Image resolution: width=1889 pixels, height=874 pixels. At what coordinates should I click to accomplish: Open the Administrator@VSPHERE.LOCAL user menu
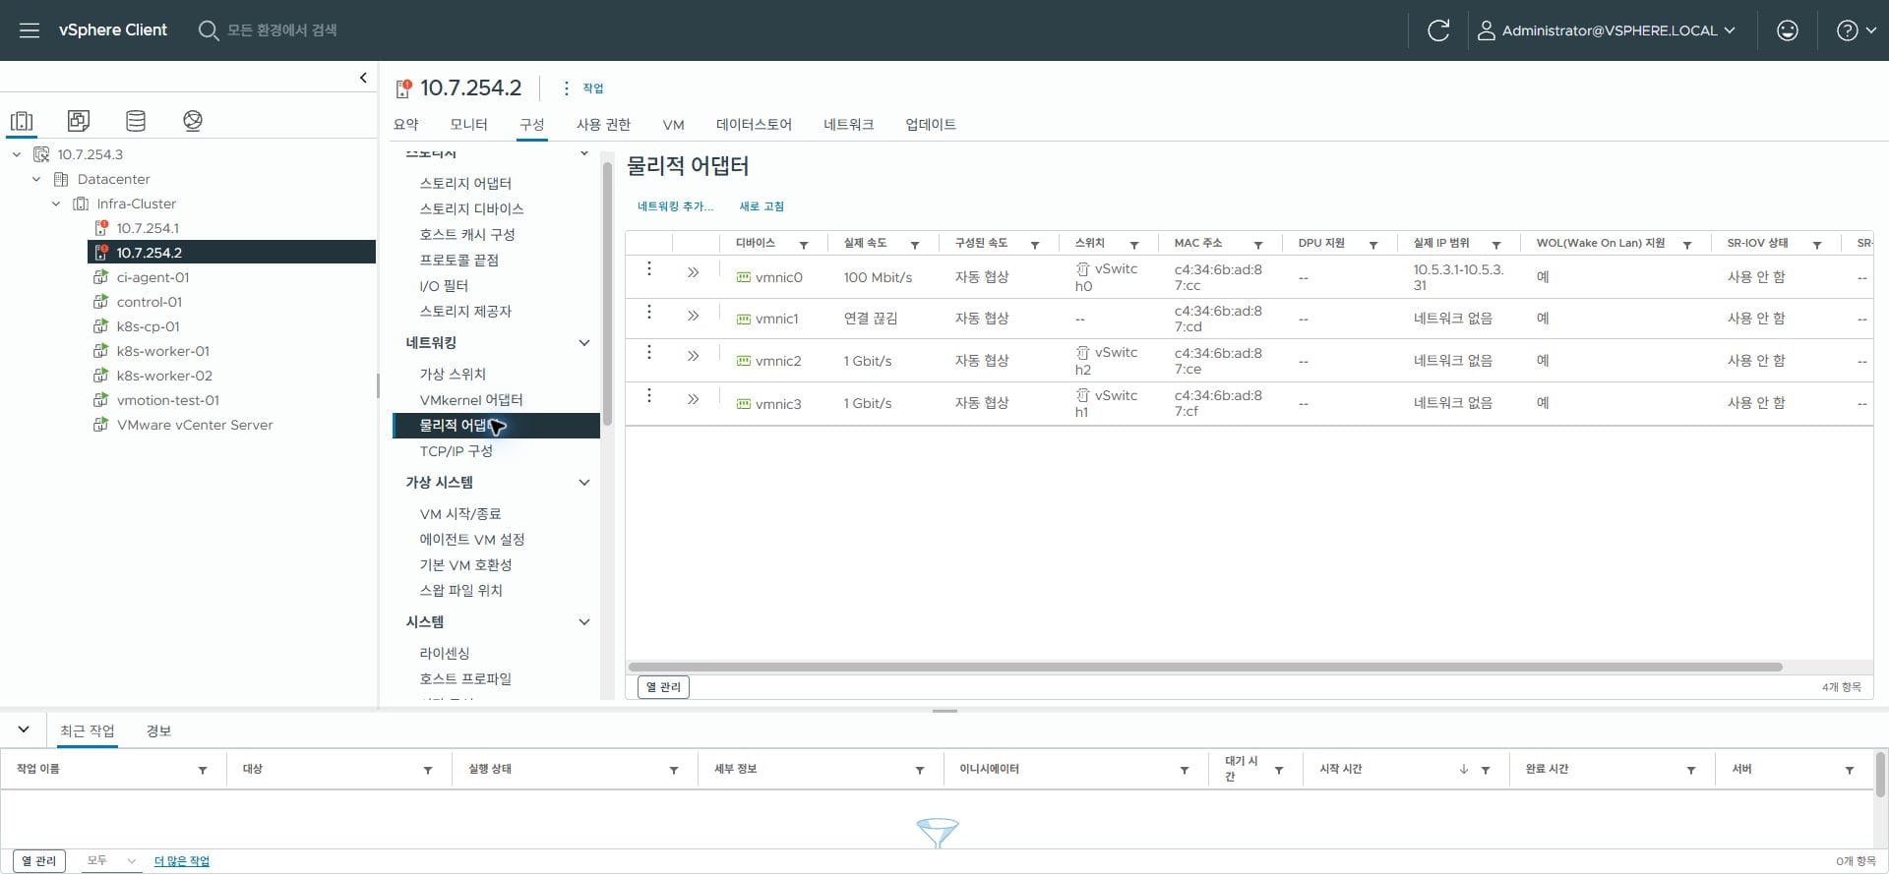pyautogui.click(x=1607, y=30)
